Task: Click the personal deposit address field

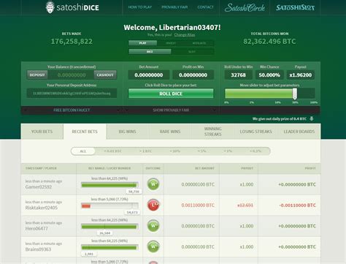Action: click(x=72, y=93)
